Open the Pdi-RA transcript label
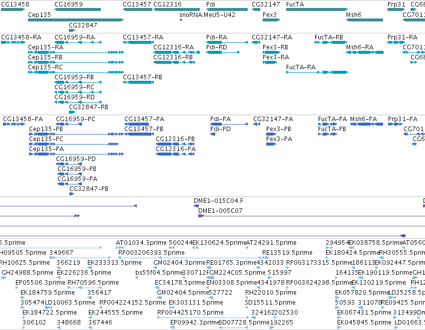Screen dimensions: 425x330 click(x=217, y=37)
